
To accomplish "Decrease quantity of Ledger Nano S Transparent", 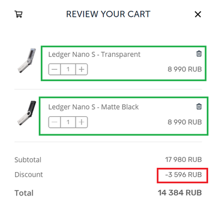I will (55, 70).
